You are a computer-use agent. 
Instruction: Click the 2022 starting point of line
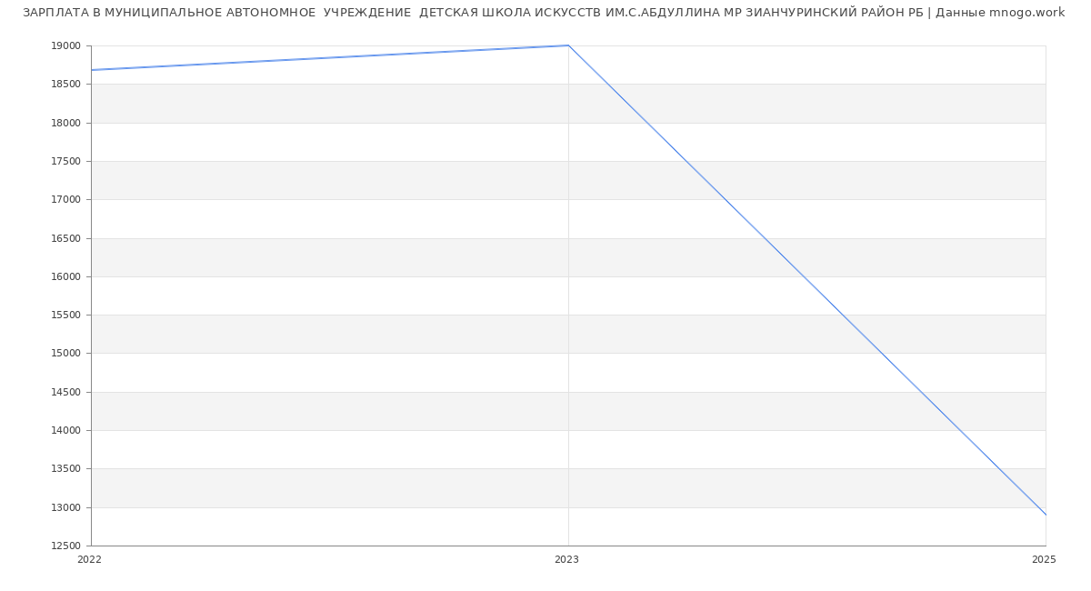point(92,70)
